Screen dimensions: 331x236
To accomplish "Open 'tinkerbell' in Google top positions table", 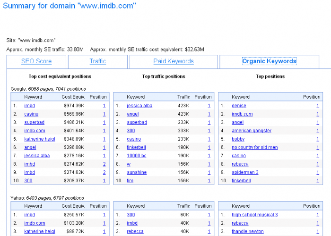I will [241, 181].
